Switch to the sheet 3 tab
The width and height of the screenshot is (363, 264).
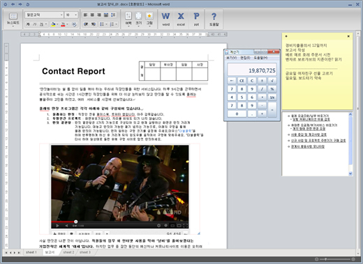click(x=85, y=252)
